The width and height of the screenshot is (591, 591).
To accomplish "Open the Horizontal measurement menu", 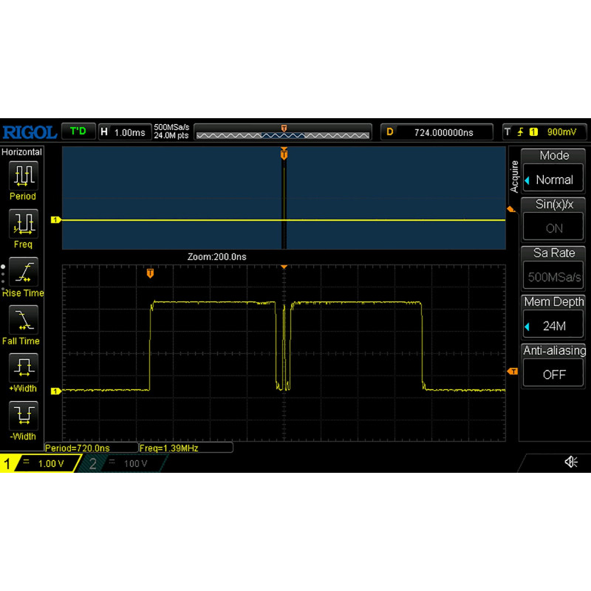I will [x=22, y=151].
